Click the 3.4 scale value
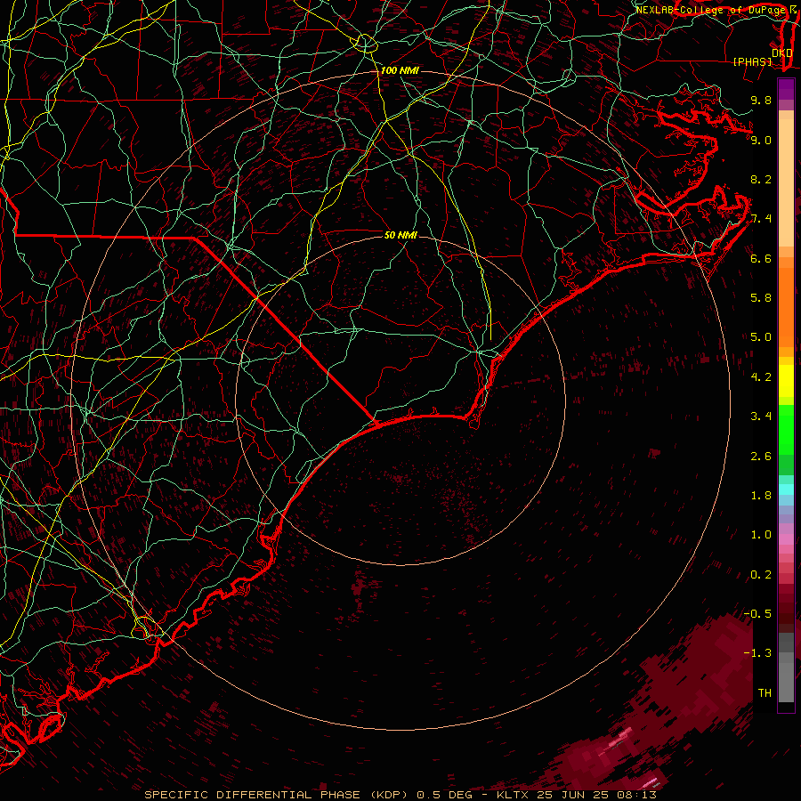This screenshot has width=801, height=801. pos(761,417)
